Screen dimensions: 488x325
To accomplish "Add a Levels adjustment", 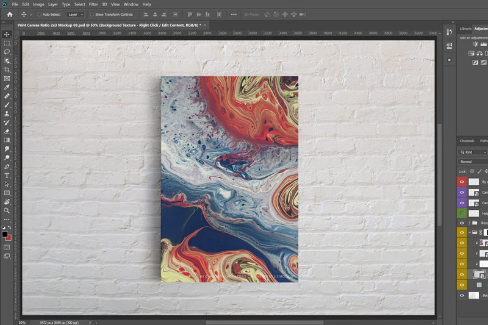I will pos(484,44).
